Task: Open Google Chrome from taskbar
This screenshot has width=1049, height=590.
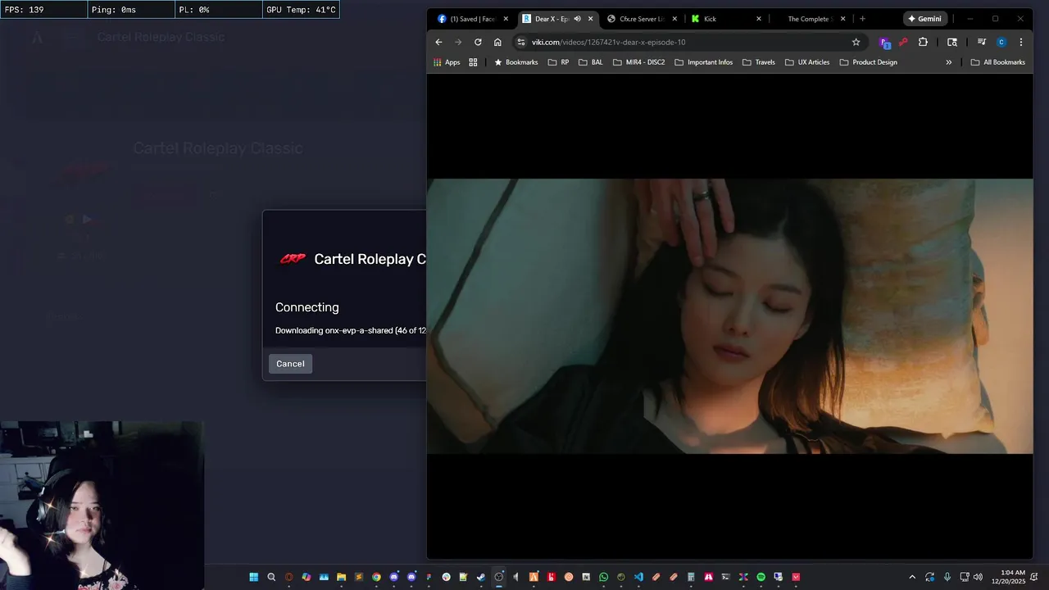Action: point(376,577)
